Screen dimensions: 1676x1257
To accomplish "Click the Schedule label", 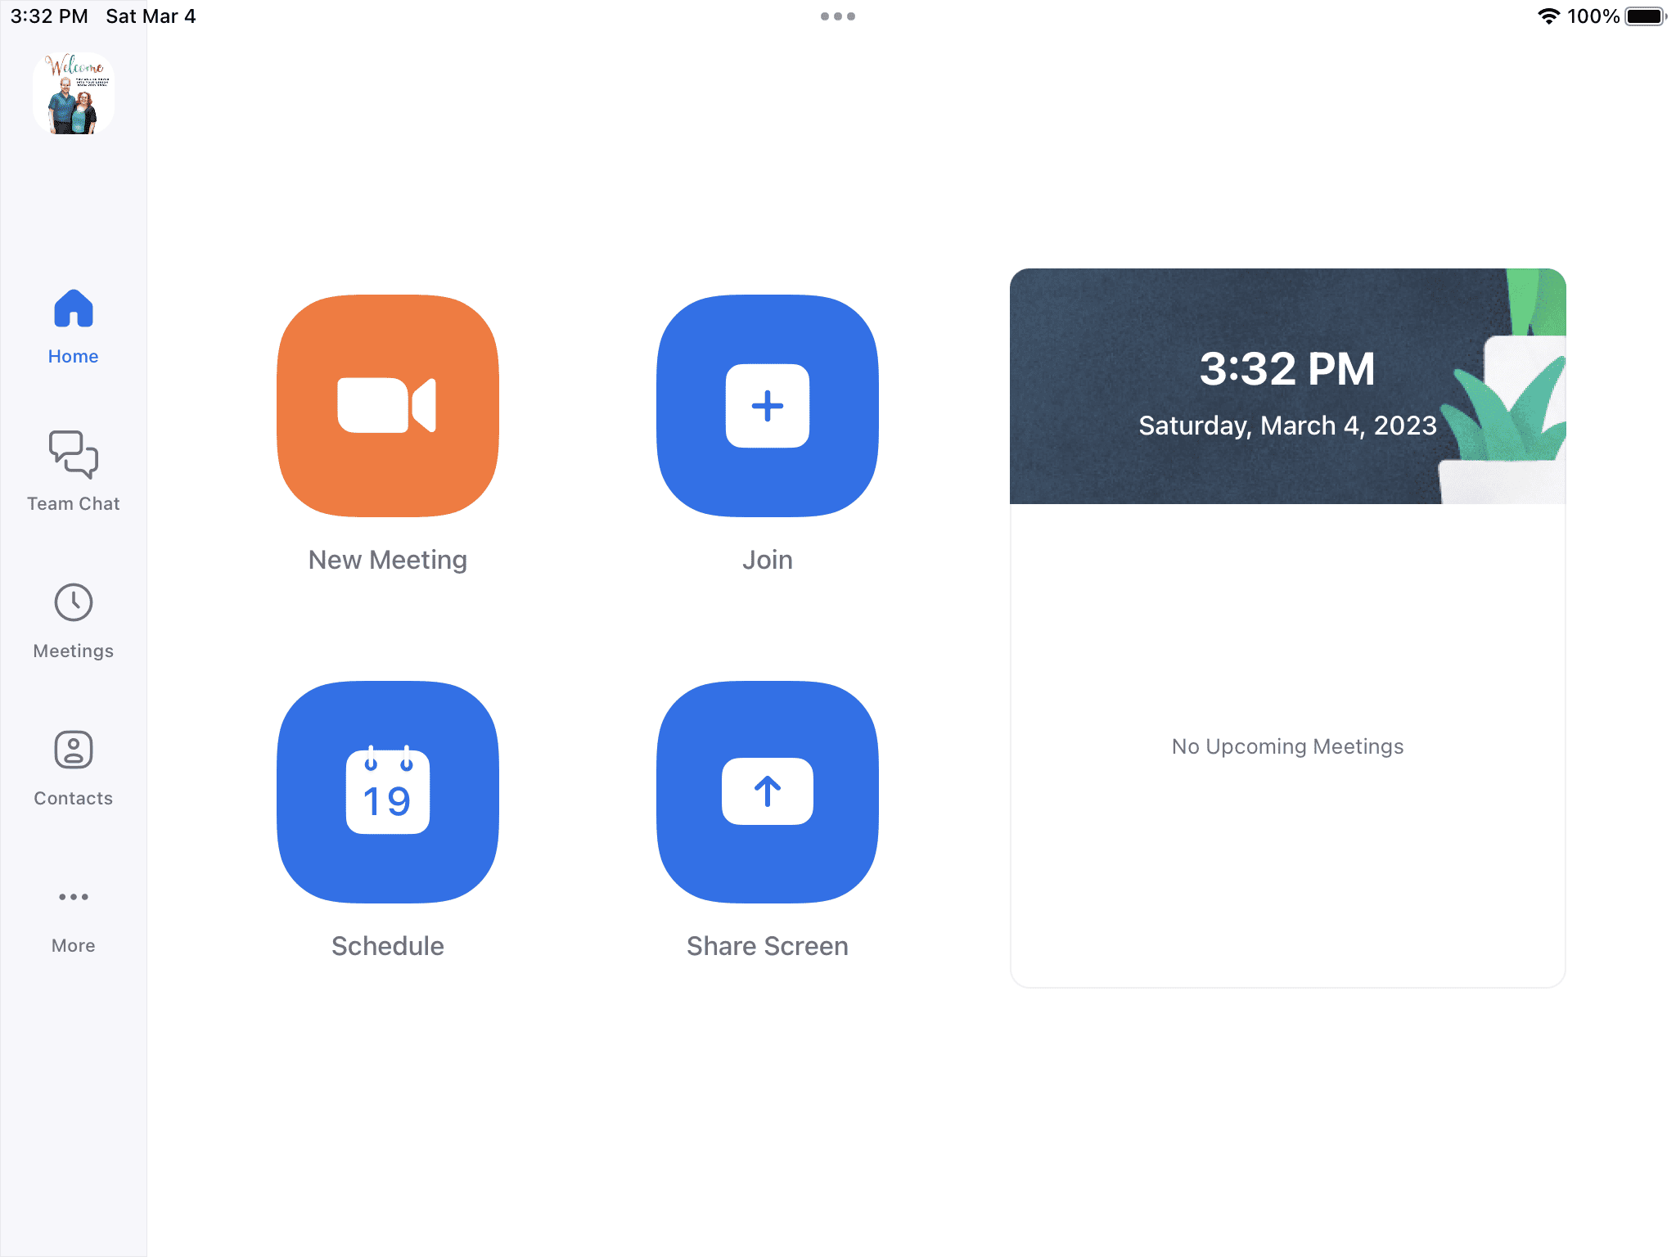I will coord(388,946).
